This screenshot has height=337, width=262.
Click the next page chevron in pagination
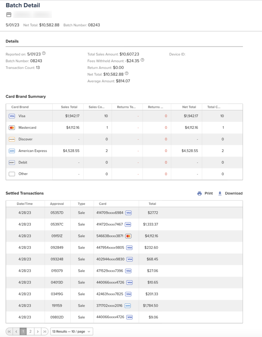[x=38, y=331]
